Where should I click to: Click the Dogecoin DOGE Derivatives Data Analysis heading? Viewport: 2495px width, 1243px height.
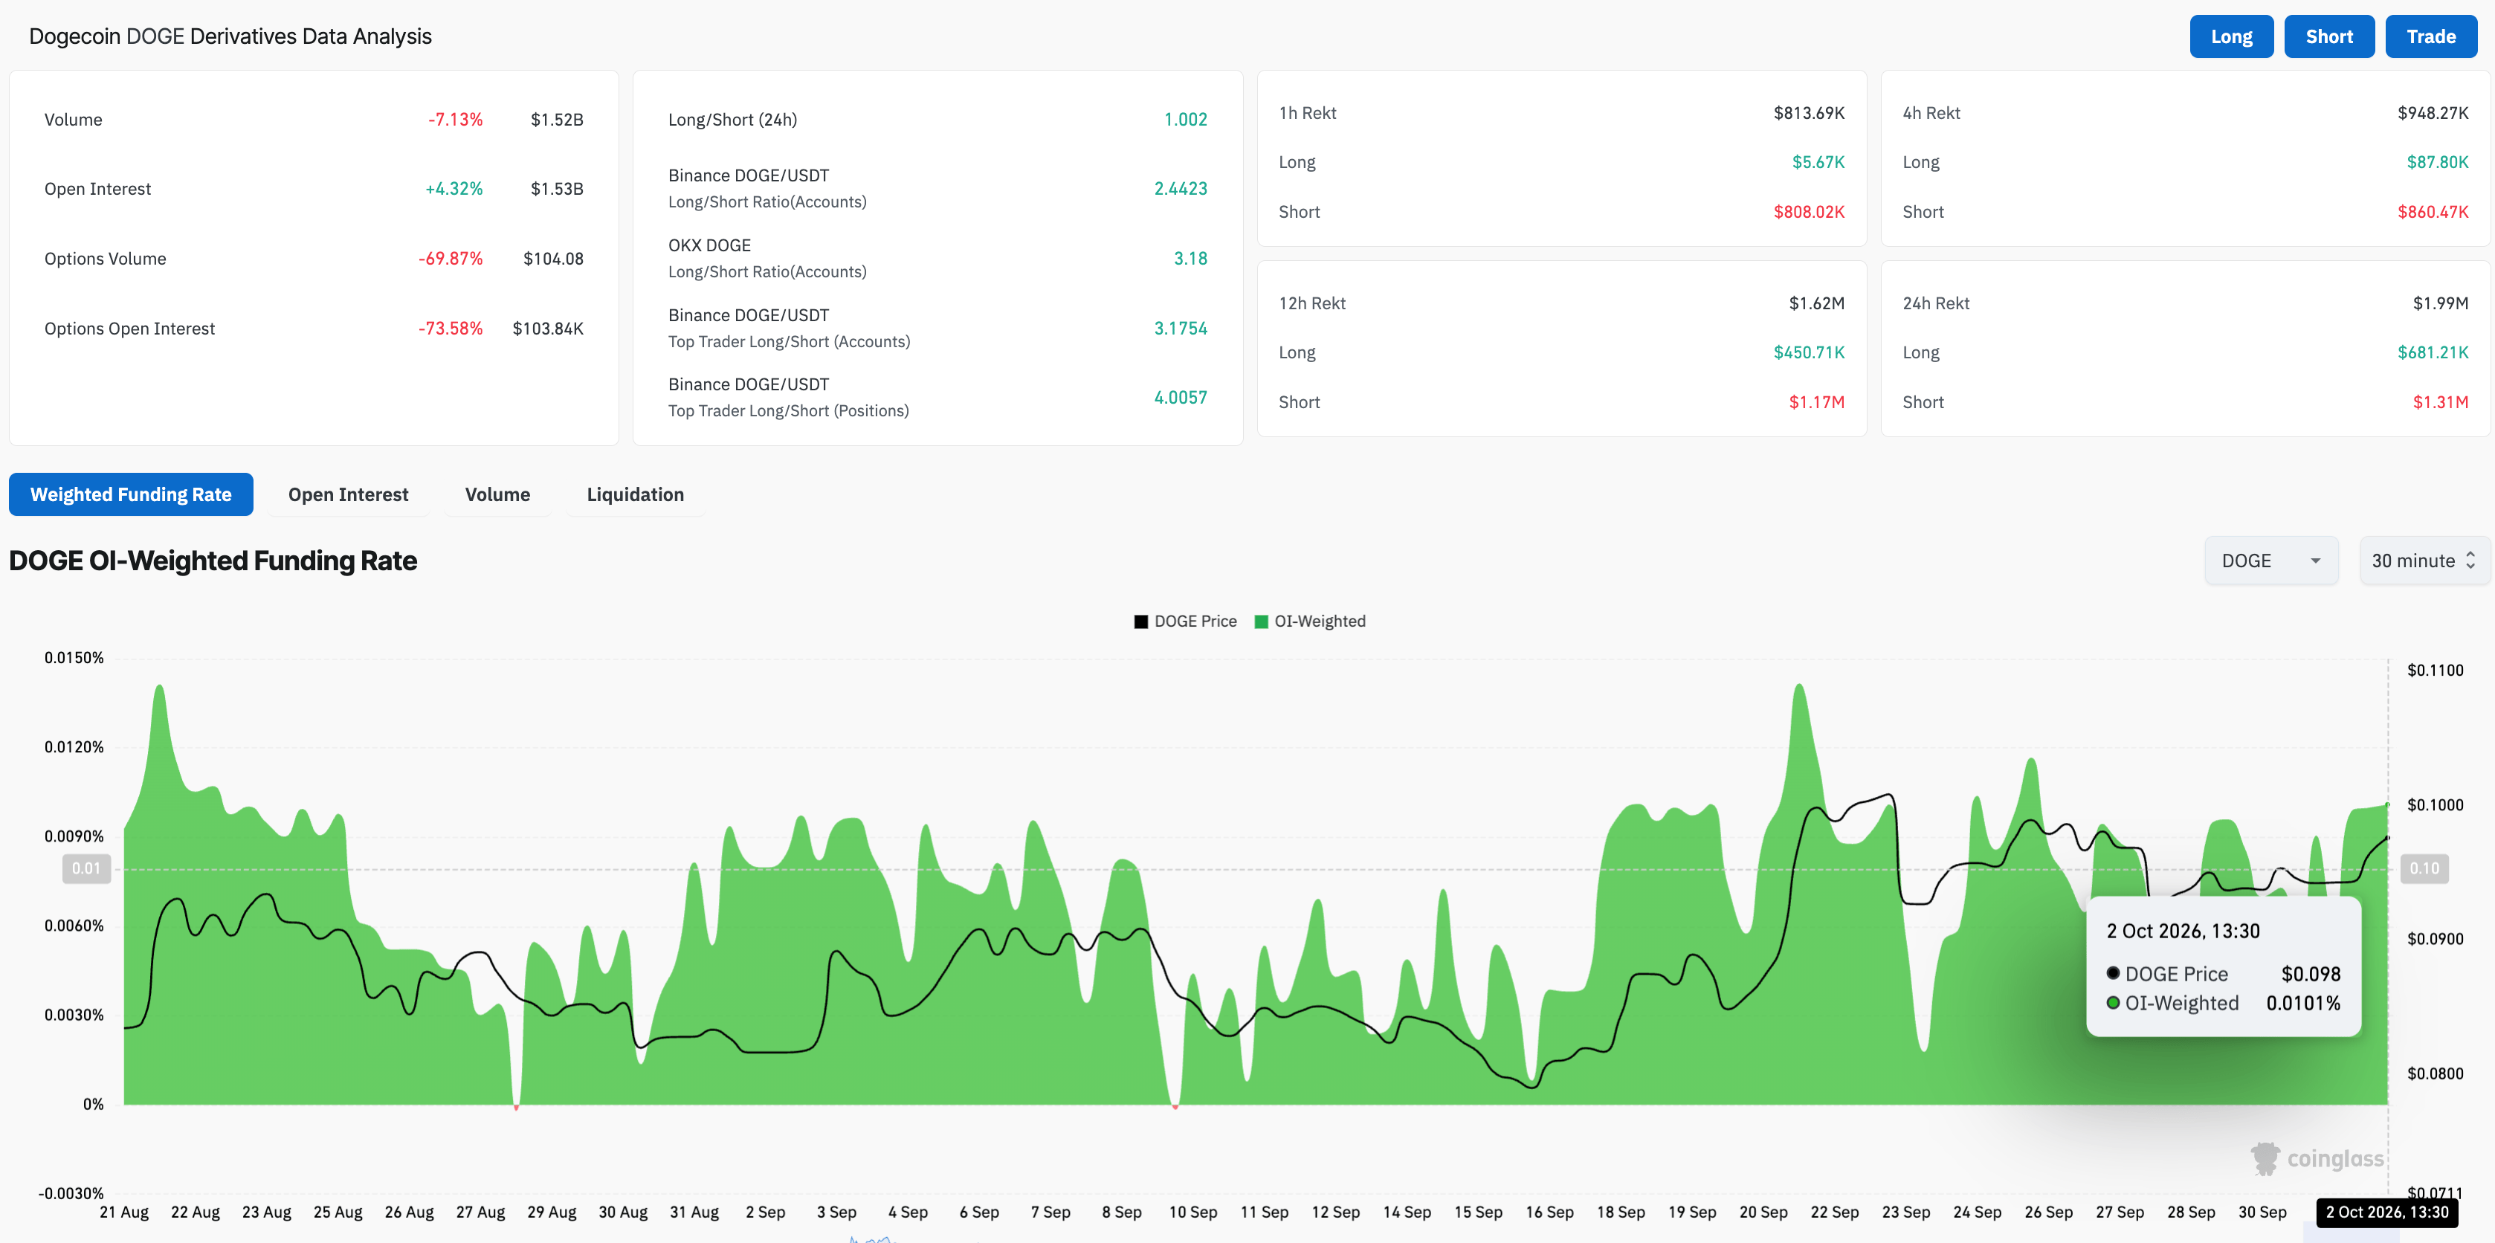tap(230, 37)
